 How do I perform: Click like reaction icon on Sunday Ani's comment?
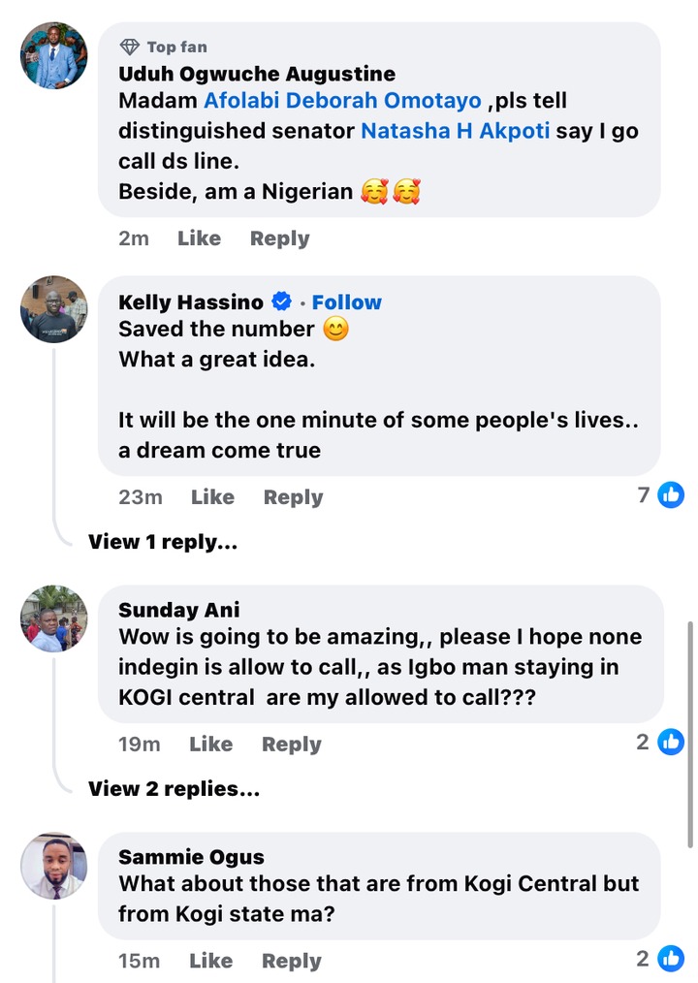pos(671,743)
